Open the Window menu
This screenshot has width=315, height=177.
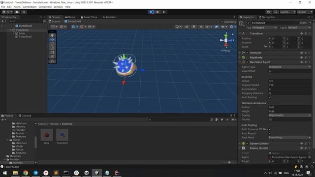point(58,7)
